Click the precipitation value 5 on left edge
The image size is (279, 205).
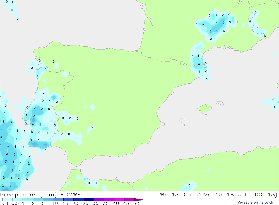(x=2, y=129)
